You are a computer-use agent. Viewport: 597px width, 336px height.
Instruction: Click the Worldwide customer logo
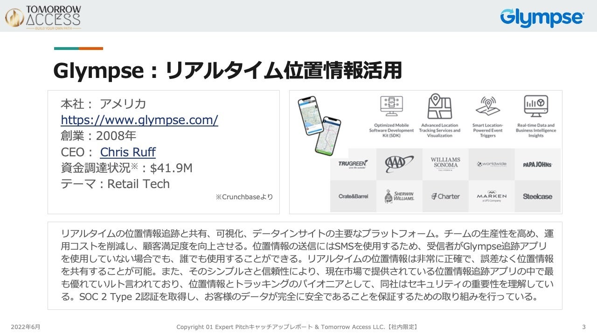(x=492, y=164)
